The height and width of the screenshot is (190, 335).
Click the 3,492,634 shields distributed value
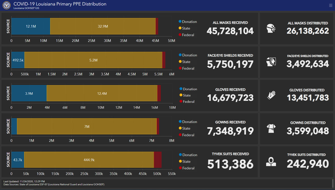[x=308, y=64]
